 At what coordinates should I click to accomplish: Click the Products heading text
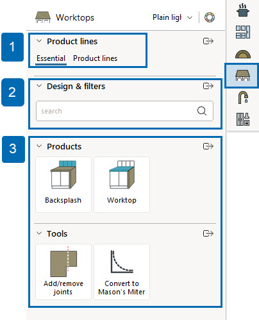(64, 147)
